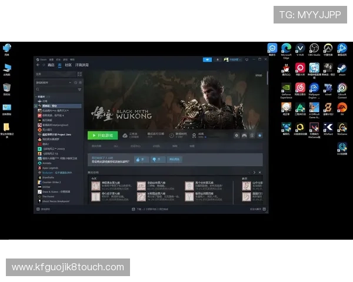Click the thumbs down button
Screen dimensions: 353x282
[156, 159]
